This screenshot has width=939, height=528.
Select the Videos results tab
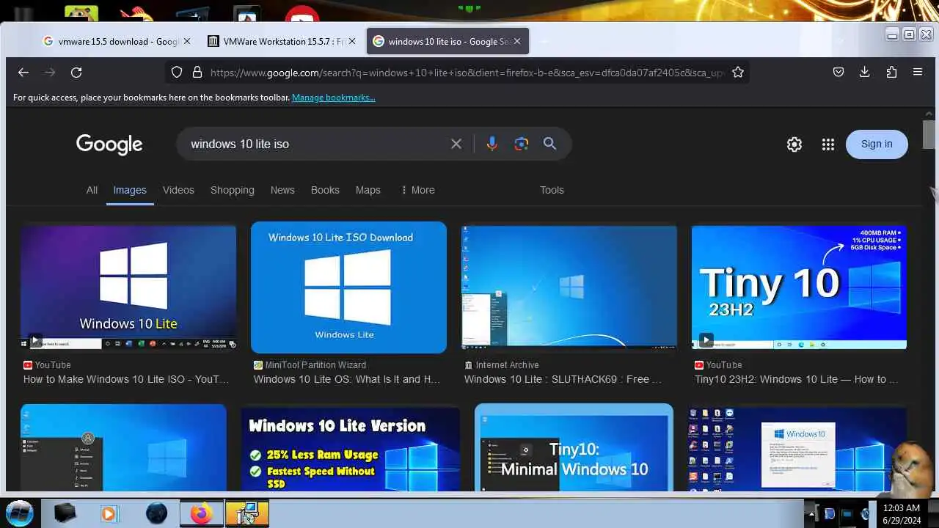[178, 190]
